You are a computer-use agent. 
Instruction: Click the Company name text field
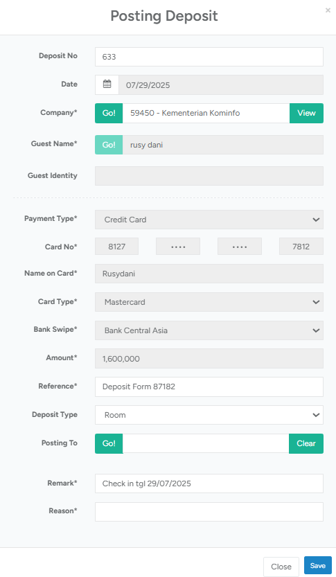coord(206,113)
